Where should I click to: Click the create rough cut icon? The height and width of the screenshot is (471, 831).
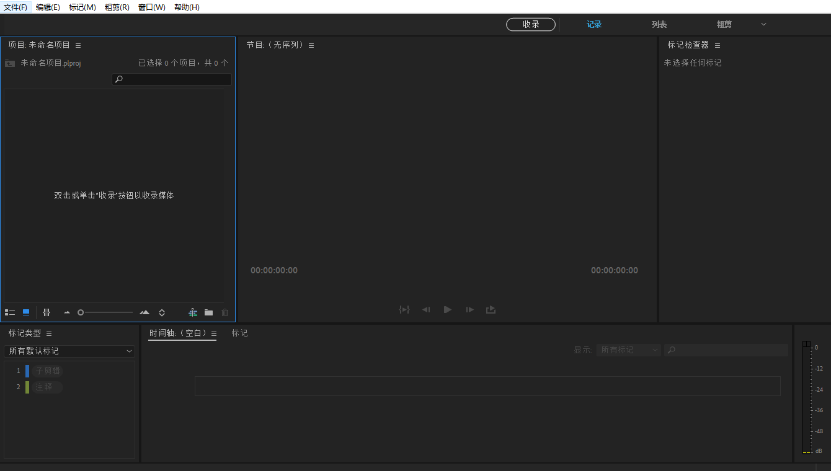193,312
